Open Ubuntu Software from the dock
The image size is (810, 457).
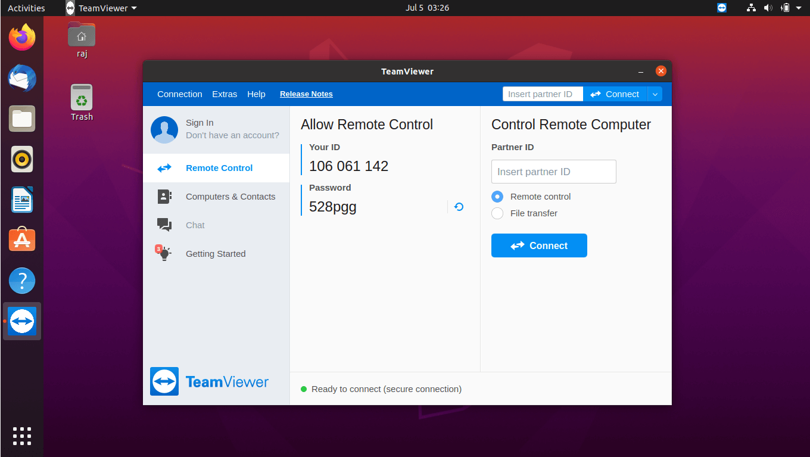tap(22, 240)
